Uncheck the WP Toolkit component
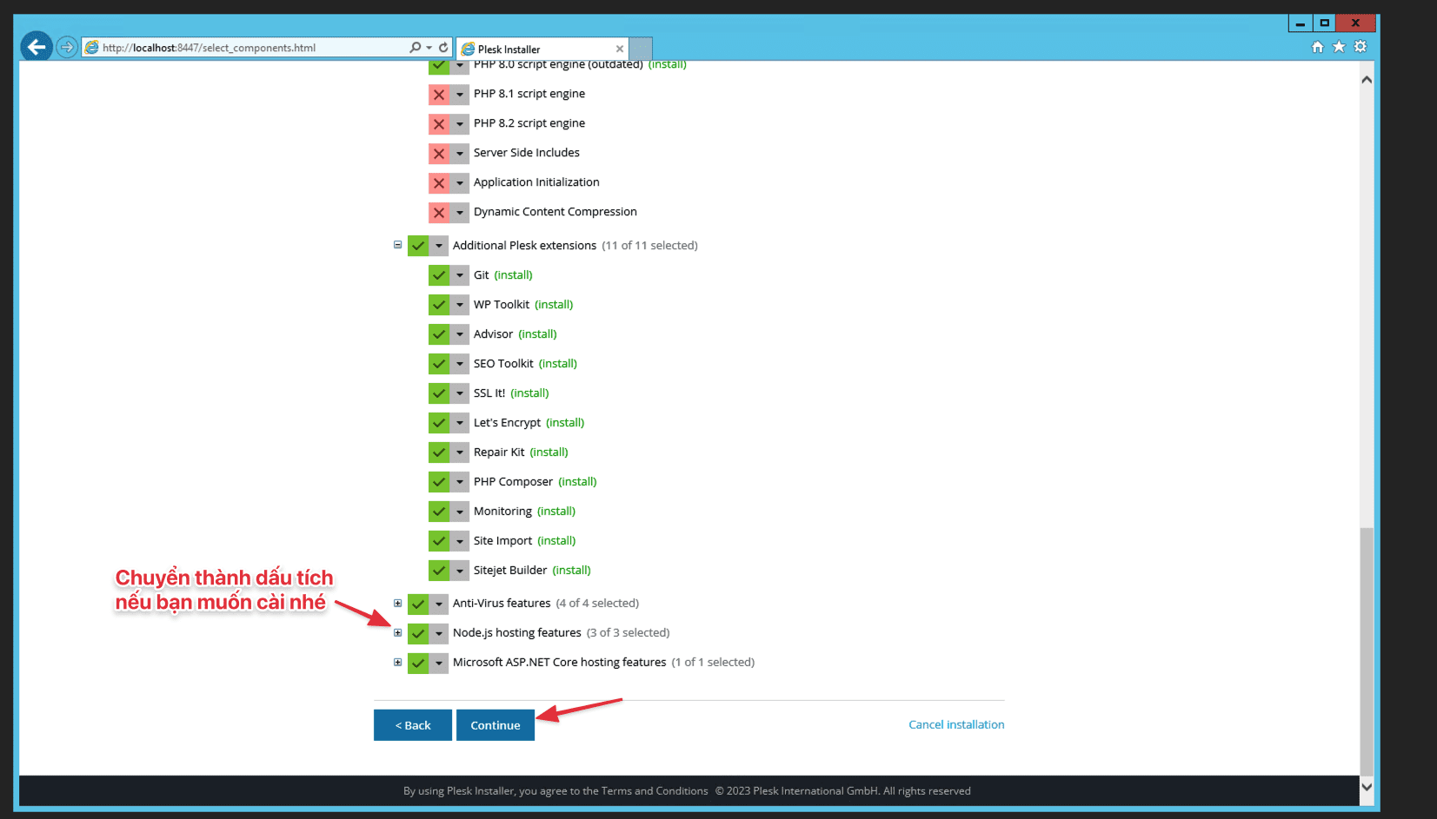The height and width of the screenshot is (819, 1437). 439,305
